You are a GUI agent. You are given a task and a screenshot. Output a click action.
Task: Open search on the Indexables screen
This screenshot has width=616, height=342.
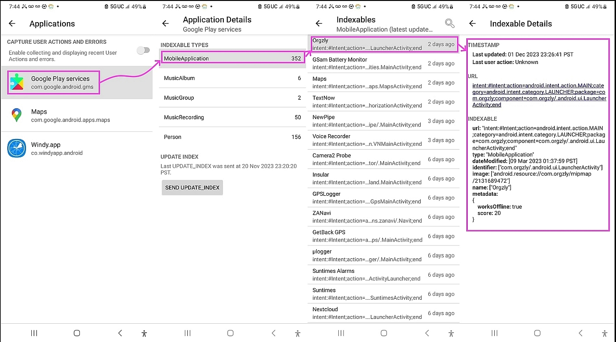pyautogui.click(x=449, y=24)
